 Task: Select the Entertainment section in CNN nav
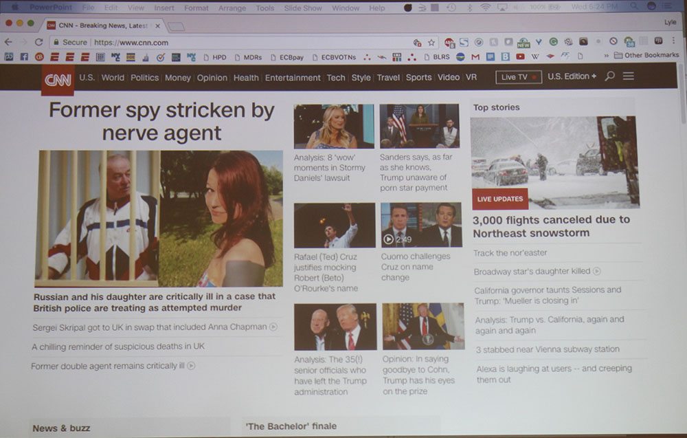point(293,78)
